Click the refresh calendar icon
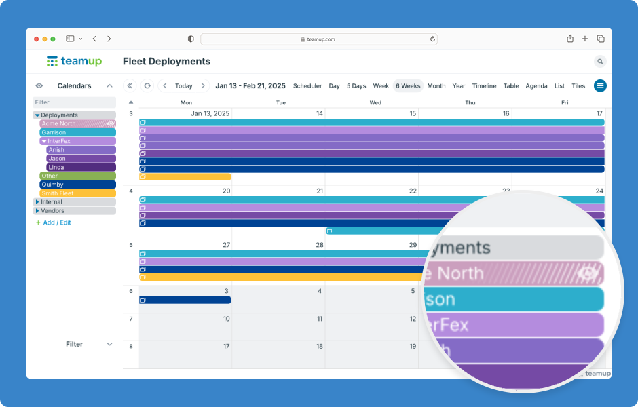The height and width of the screenshot is (407, 638). click(x=147, y=85)
